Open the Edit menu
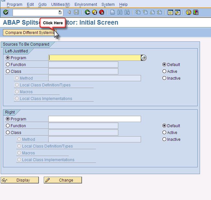This screenshot has width=211, height=200. 30,5
